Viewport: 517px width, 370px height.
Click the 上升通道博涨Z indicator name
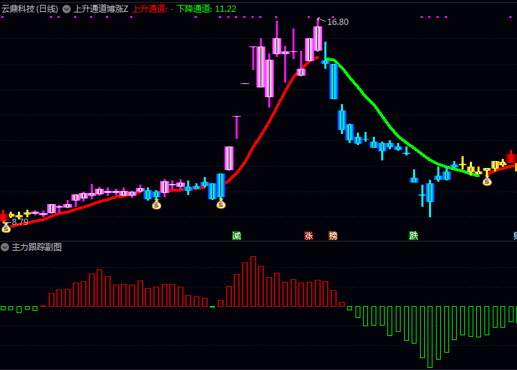pyautogui.click(x=100, y=9)
